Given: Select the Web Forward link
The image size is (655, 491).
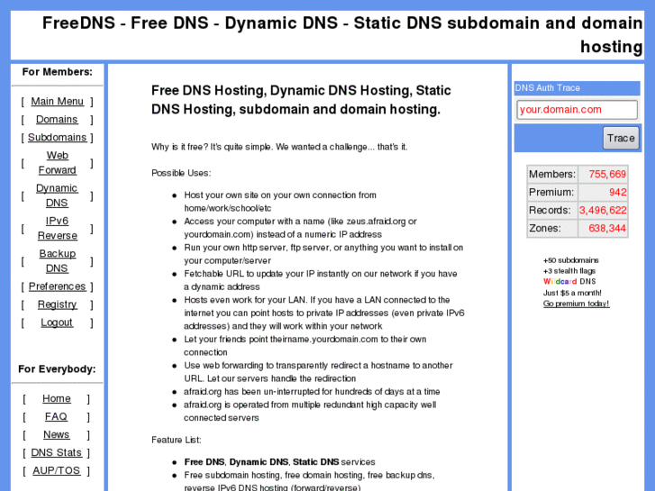Looking at the screenshot, I should pos(58,162).
